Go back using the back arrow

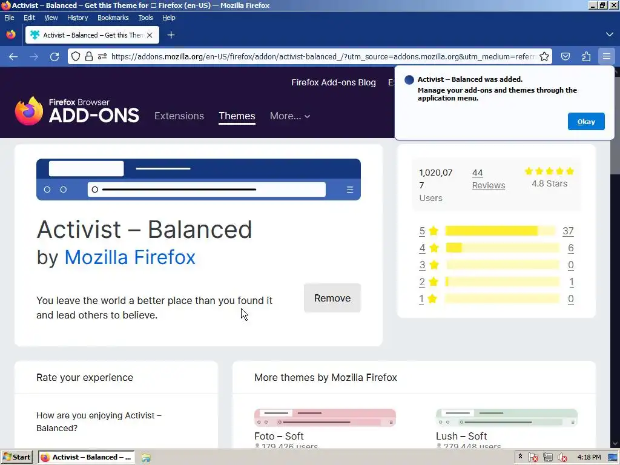point(13,56)
